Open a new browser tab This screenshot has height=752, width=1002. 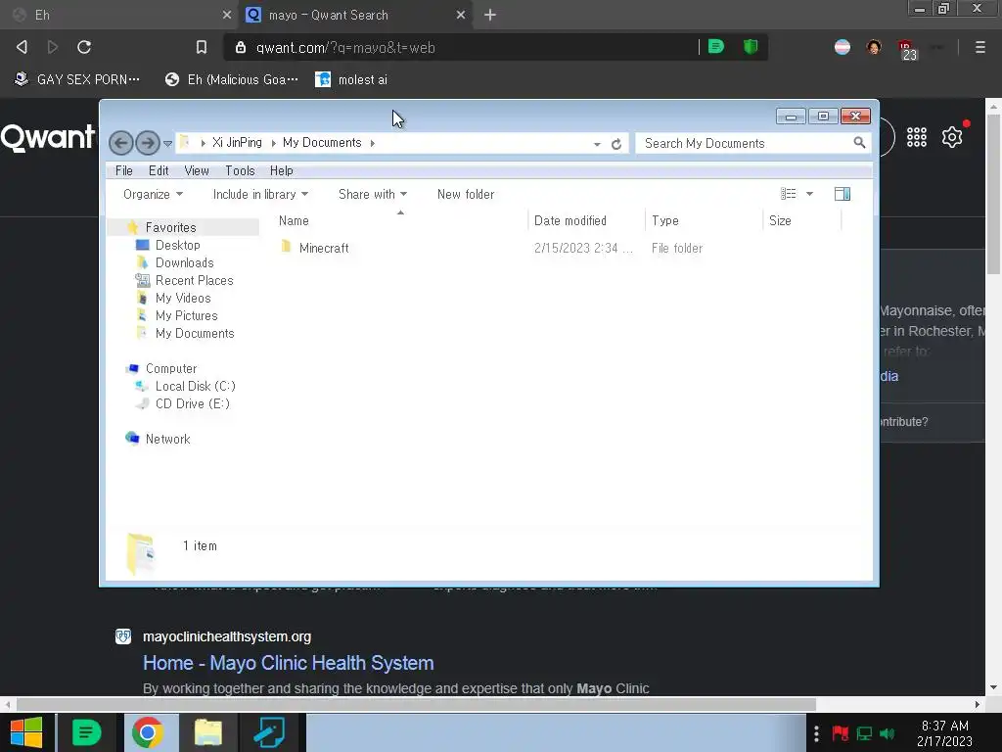click(x=489, y=15)
